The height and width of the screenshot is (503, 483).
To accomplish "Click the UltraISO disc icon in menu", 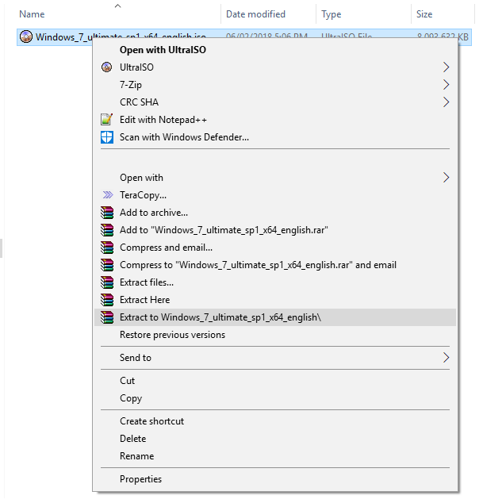I will point(107,67).
